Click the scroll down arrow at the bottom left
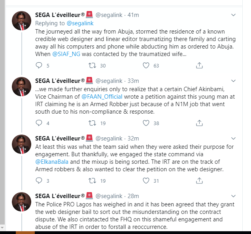The height and width of the screenshot is (234, 251). click(2, 227)
